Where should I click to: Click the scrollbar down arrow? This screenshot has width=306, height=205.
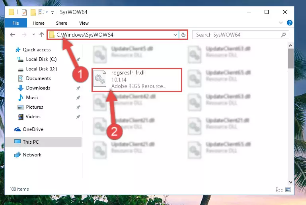(290, 182)
